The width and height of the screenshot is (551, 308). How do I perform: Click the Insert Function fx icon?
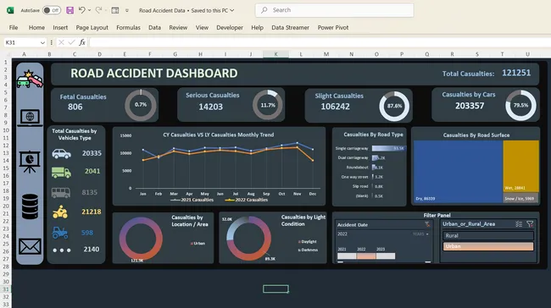pos(82,42)
